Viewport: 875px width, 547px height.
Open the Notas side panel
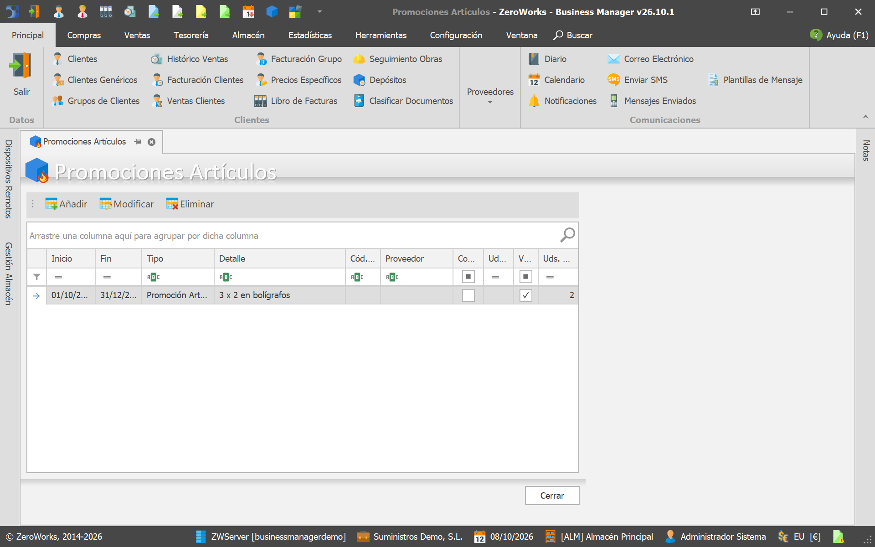pyautogui.click(x=866, y=150)
